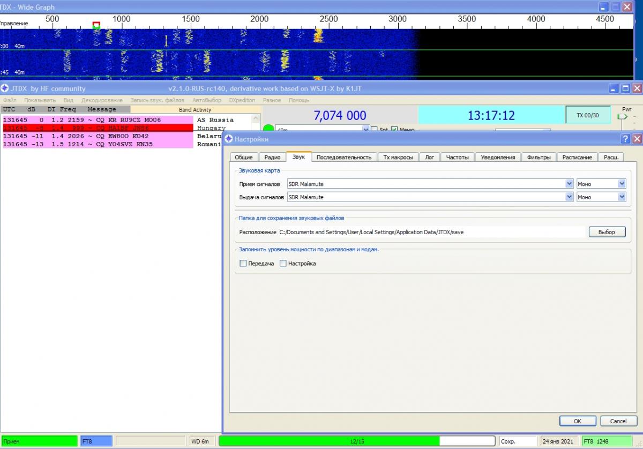Click the red-green frequency marker on the Wide Graph scale
The image size is (643, 449).
point(96,25)
